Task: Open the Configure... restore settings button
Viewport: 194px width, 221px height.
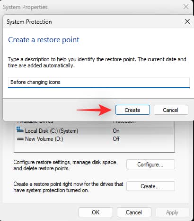Action: pyautogui.click(x=150, y=165)
